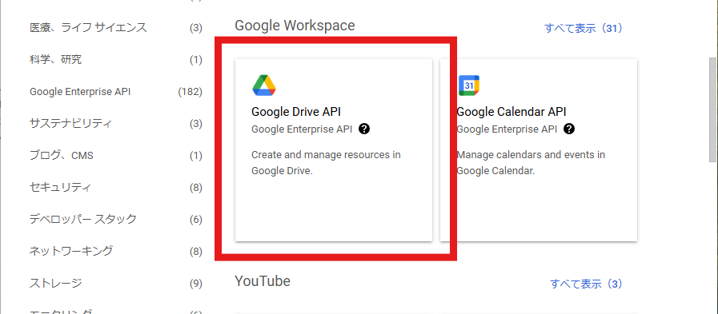This screenshot has height=314, width=718.
Task: Click the Google Workspace section heading
Action: pos(295,26)
